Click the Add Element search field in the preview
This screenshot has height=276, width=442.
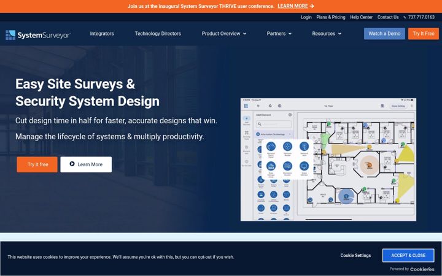pos(274,124)
